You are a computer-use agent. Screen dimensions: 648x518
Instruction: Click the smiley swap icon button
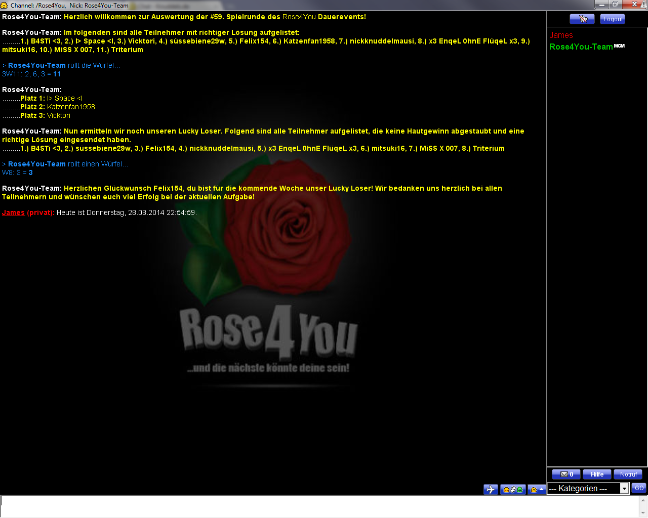(512, 489)
